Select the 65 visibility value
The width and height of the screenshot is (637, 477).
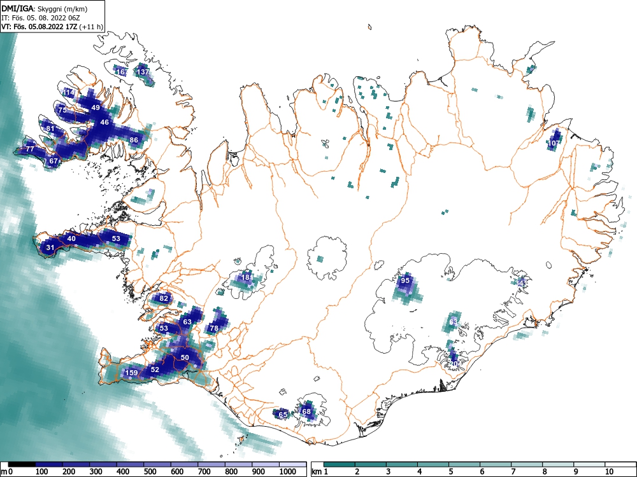coord(283,414)
